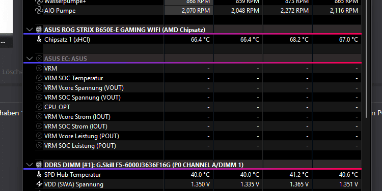This screenshot has width=382, height=191.
Task: Select the VRM SOC Leistung (POUT) label
Action: [x=80, y=146]
